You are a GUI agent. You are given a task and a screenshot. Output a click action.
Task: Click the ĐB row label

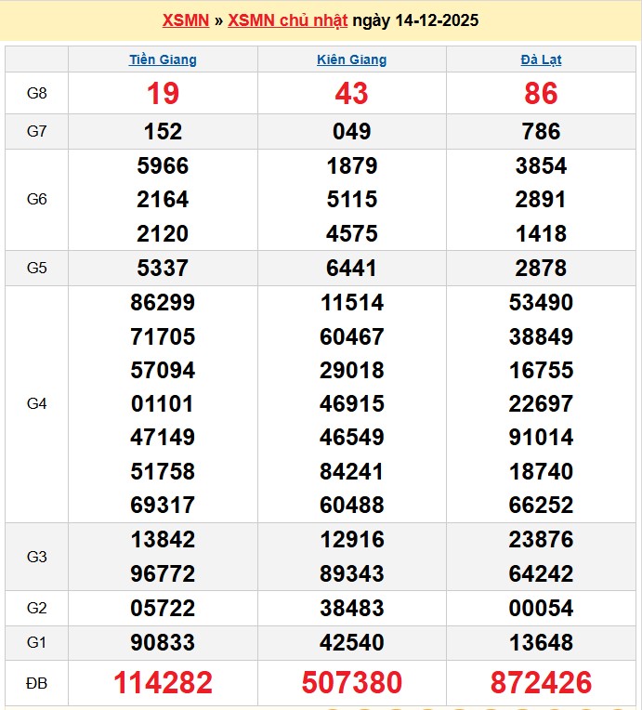tap(37, 683)
